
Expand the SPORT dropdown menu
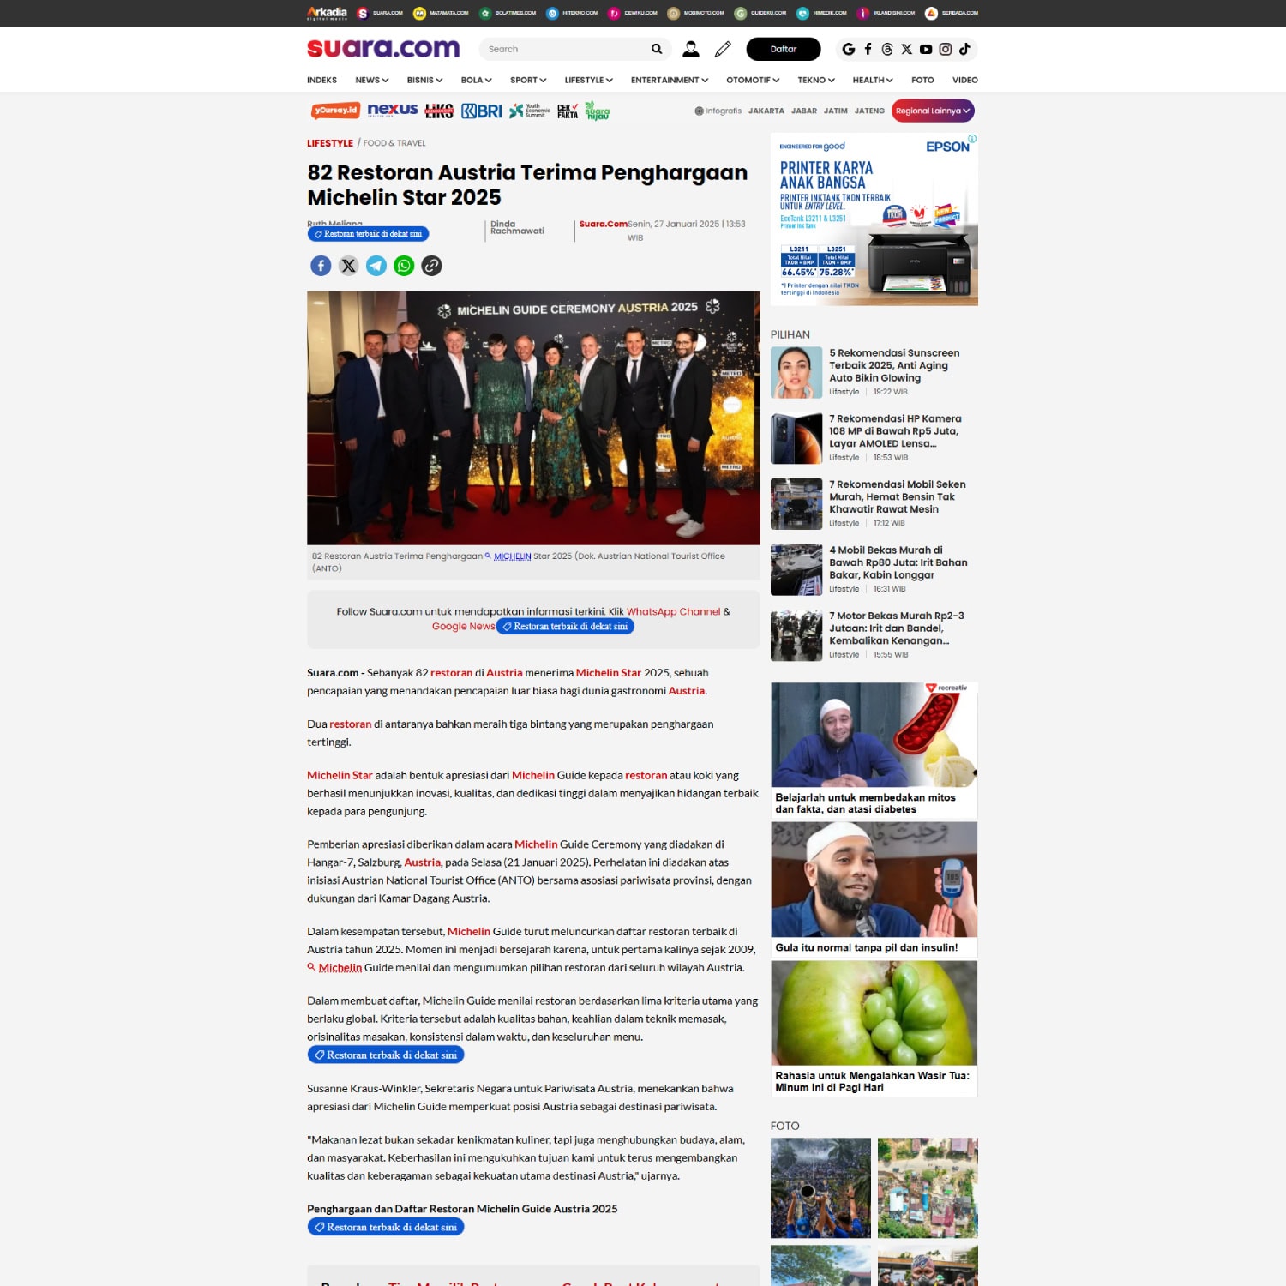[528, 80]
